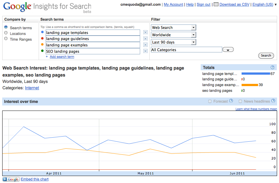Click the Apr 2011 timeline label
This screenshot has height=183, width=279.
54,173
